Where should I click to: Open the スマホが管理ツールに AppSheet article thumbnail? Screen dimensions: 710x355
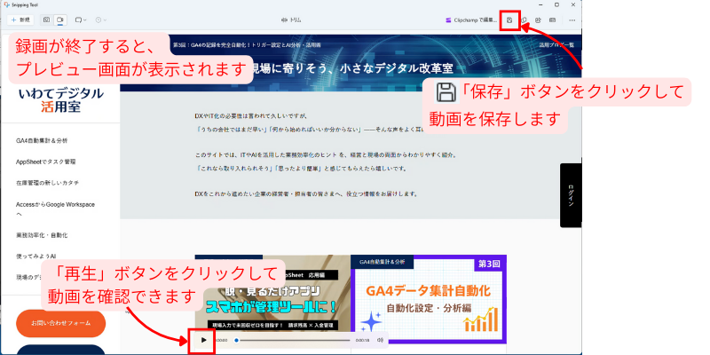[x=272, y=299]
